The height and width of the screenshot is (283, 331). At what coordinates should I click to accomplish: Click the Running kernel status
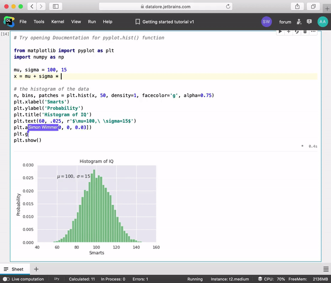[195, 279]
